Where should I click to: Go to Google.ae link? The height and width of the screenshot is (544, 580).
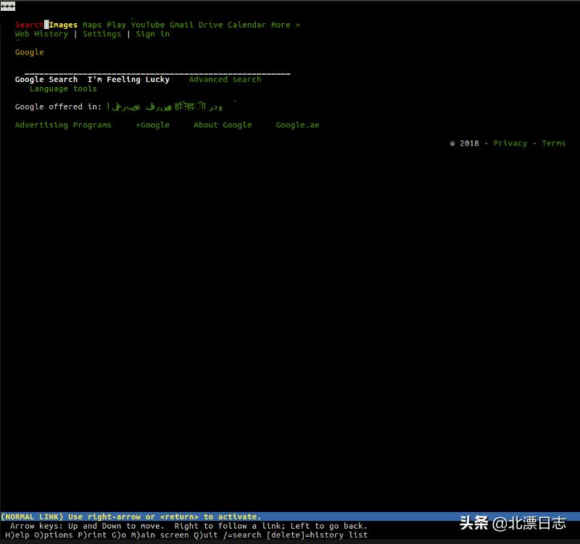297,125
